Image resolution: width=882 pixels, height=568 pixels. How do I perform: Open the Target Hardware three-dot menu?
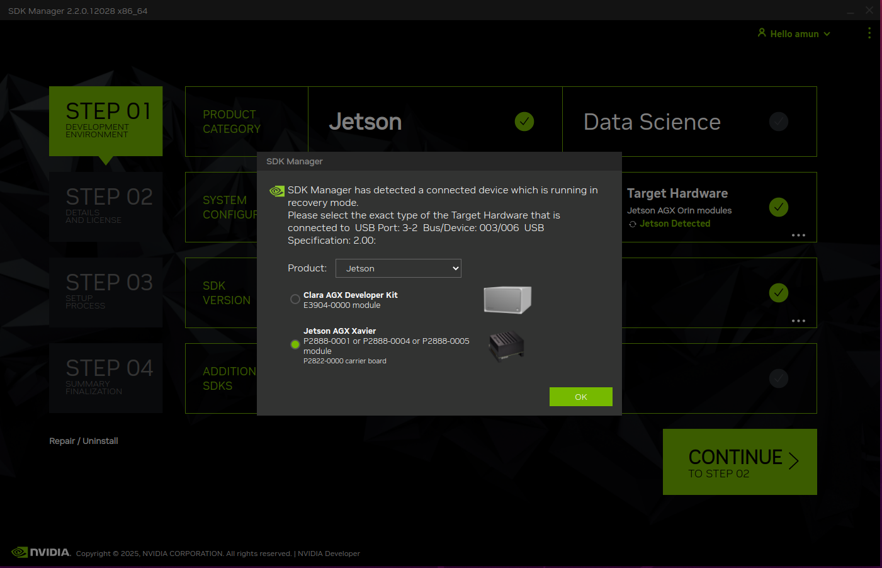(x=798, y=235)
